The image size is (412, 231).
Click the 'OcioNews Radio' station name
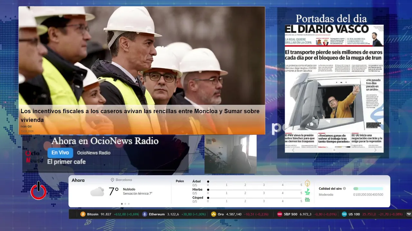click(x=94, y=153)
